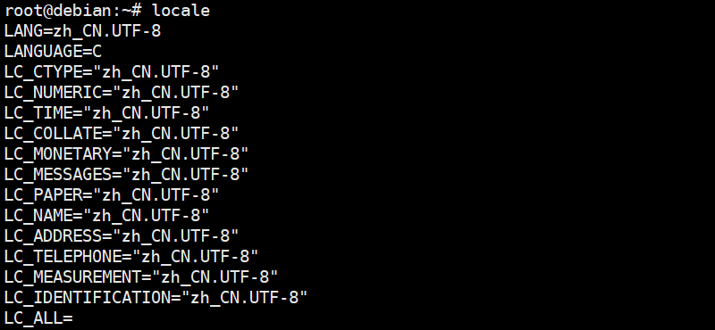Click the LC_TIME line

pos(106,113)
